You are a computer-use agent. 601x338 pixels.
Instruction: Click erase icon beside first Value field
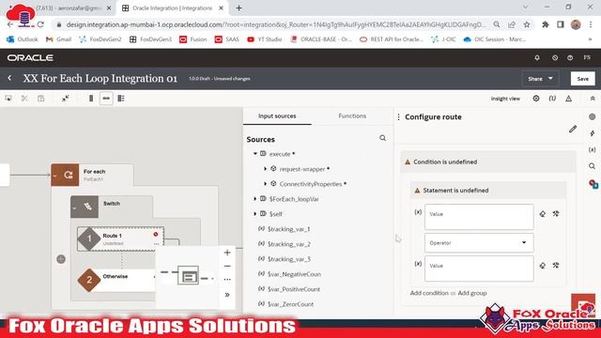click(x=543, y=214)
